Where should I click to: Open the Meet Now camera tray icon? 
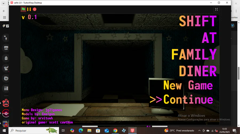point(203,131)
